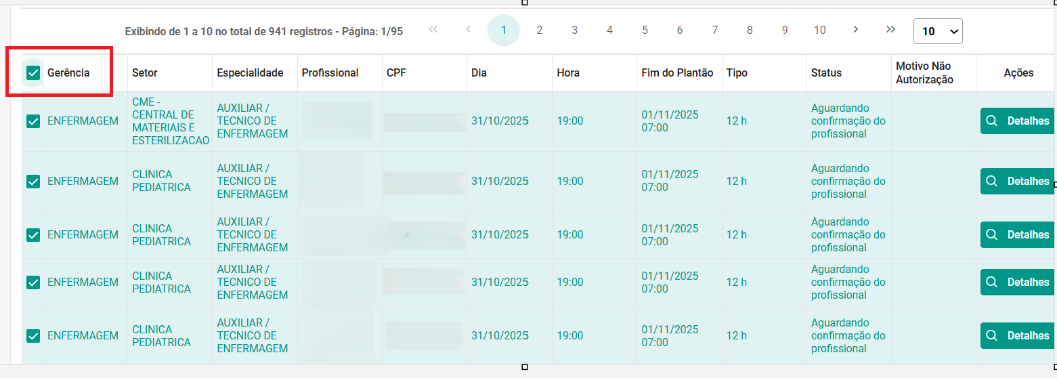Go to first page double-chevron icon

[x=433, y=29]
